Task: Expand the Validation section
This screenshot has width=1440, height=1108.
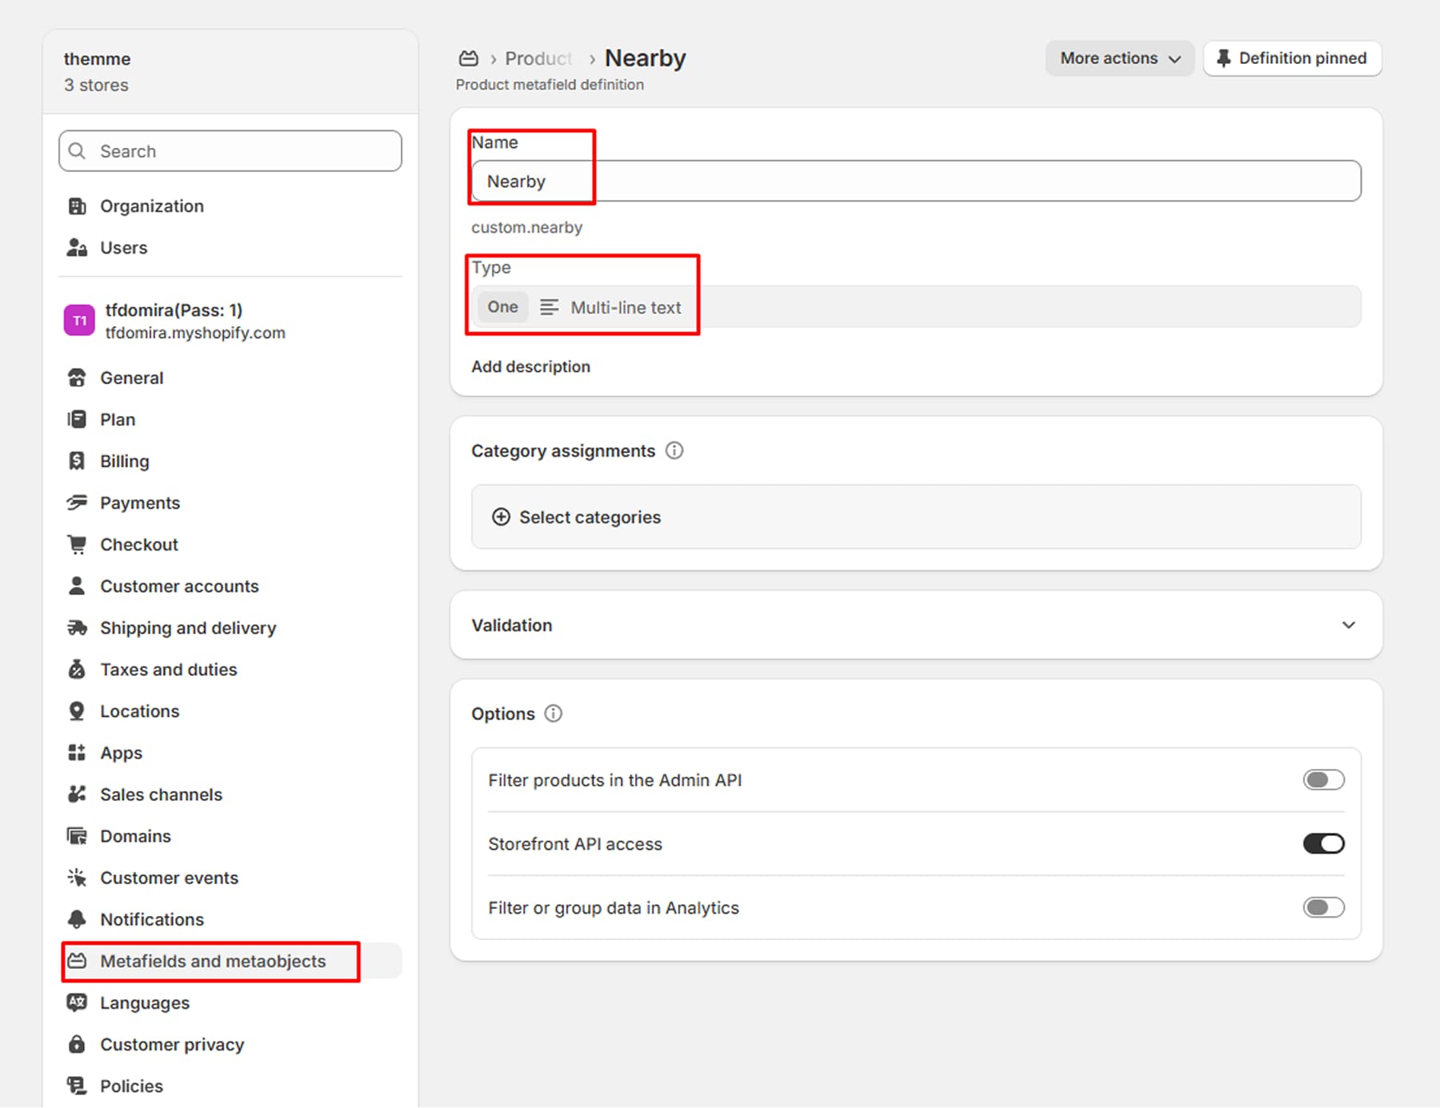Action: [x=916, y=625]
